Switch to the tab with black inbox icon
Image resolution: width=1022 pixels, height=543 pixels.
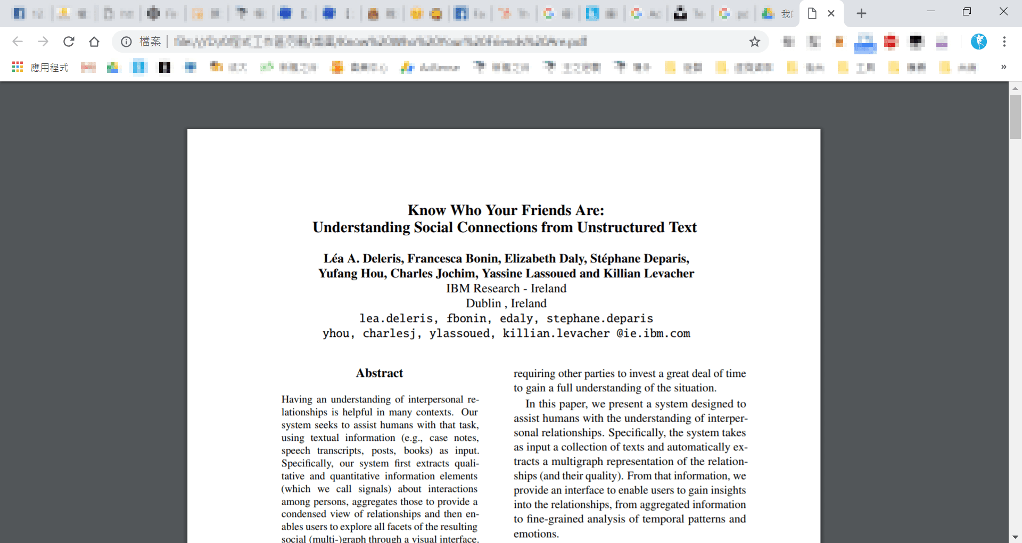tap(690, 13)
